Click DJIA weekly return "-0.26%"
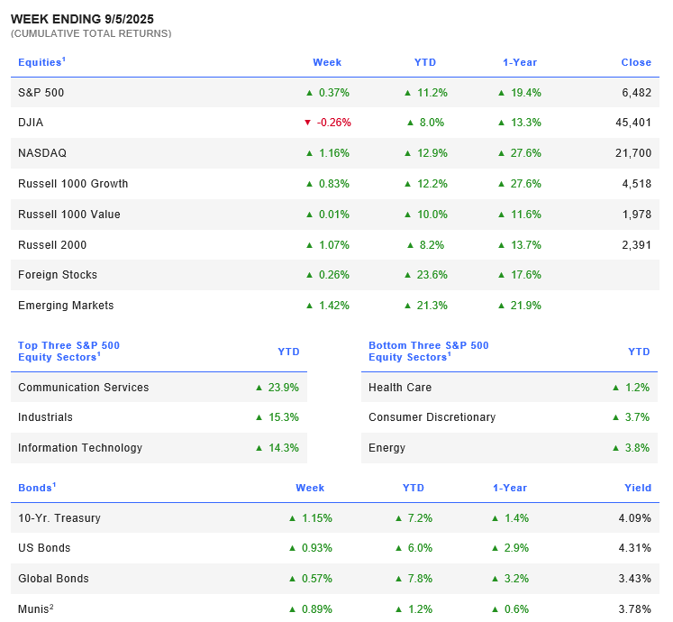Viewport: 673px width, 622px height. point(334,123)
